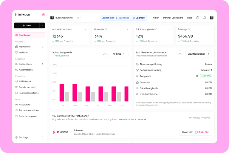Open the globe language icon
Viewport: 229px width, 153px height.
[x=198, y=18]
